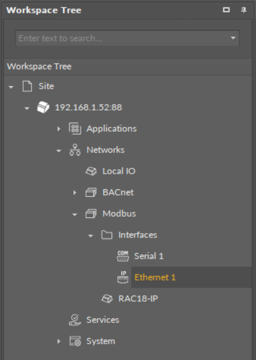Image resolution: width=256 pixels, height=360 pixels.
Task: Expand the Applications node
Action: 59,129
